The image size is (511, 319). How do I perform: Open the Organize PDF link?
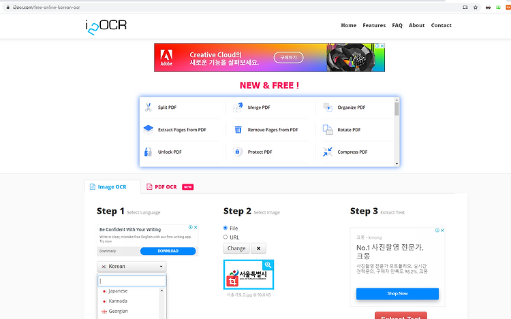point(352,107)
